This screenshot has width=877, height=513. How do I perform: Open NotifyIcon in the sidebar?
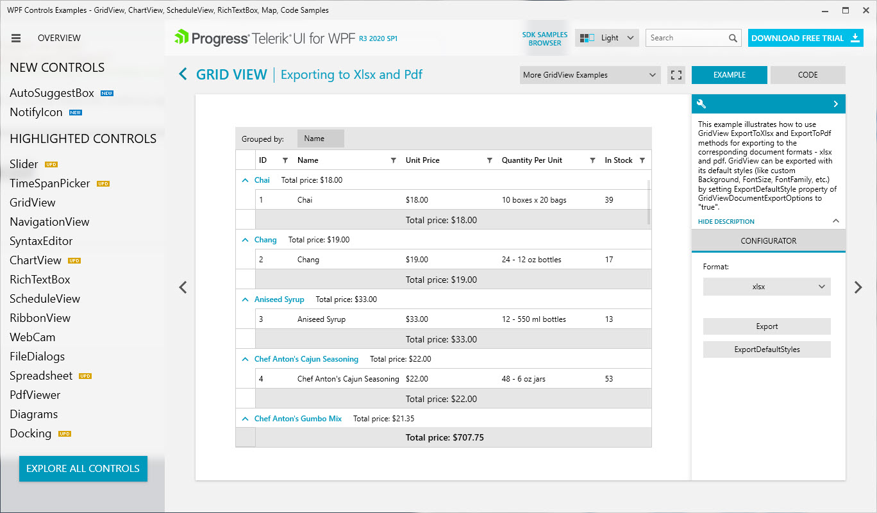tap(36, 112)
